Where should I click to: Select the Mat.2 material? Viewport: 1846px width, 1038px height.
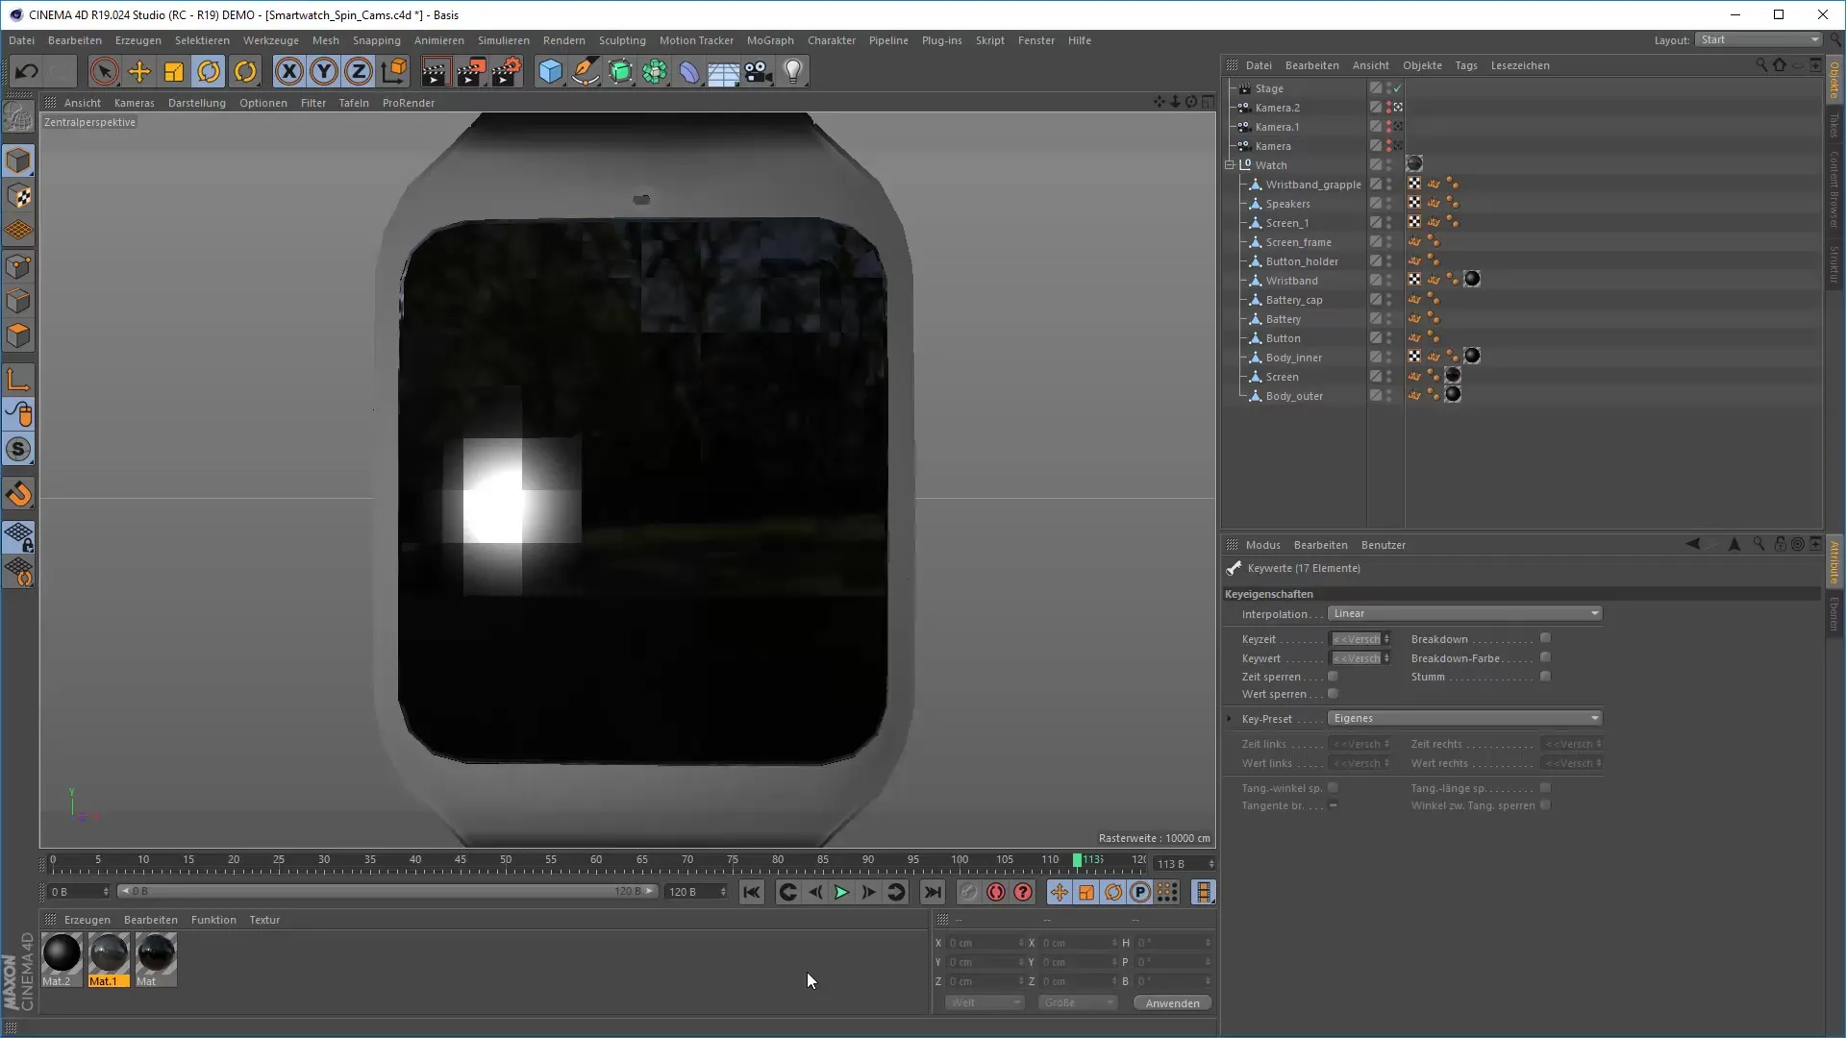tap(62, 960)
